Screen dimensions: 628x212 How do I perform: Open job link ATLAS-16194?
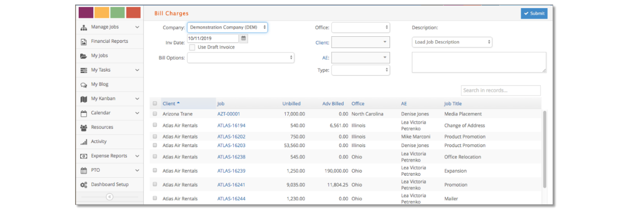tap(231, 125)
